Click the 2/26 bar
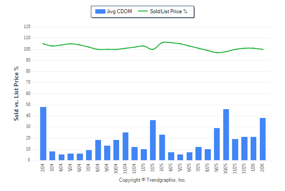The height and width of the screenshot is (191, 285). point(262,139)
